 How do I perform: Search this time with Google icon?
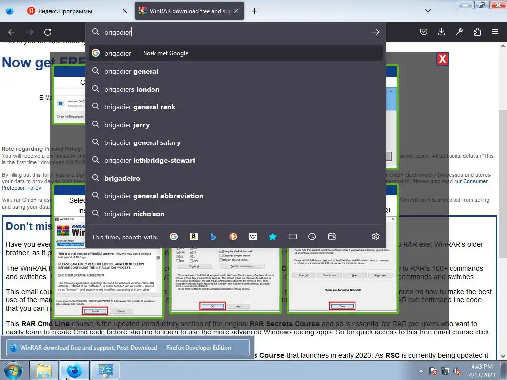(174, 237)
